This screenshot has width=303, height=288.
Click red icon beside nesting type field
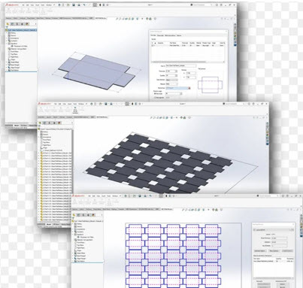pyautogui.click(x=189, y=88)
